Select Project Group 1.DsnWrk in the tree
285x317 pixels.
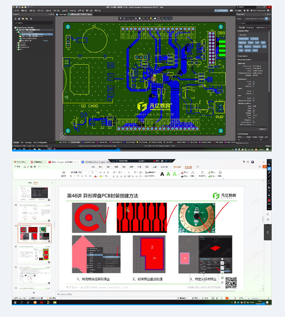click(24, 27)
